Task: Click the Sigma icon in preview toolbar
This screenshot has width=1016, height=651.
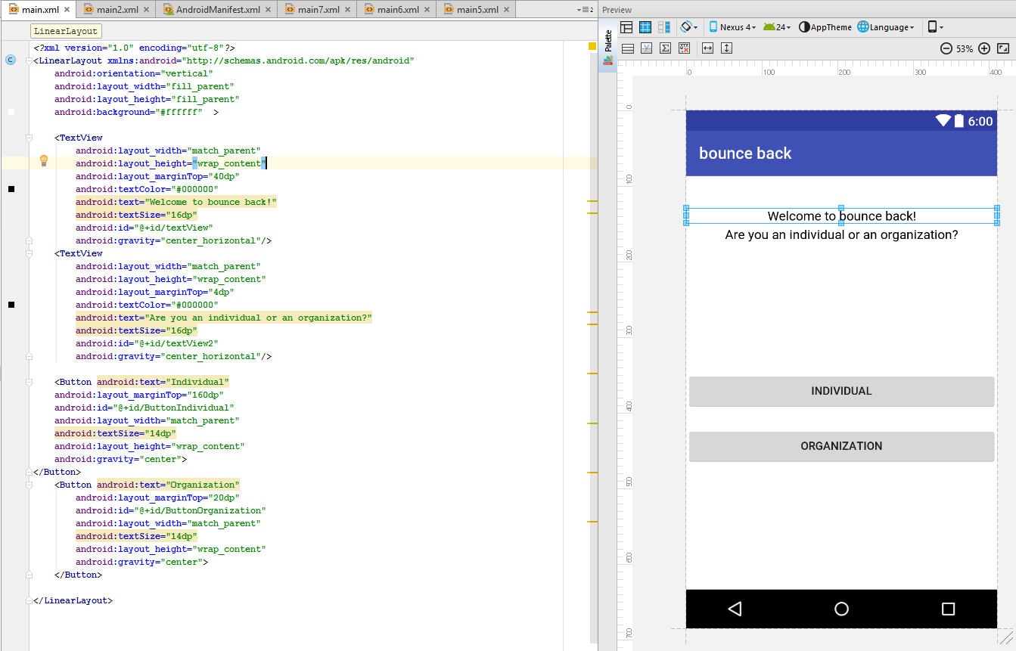Action: coord(666,48)
